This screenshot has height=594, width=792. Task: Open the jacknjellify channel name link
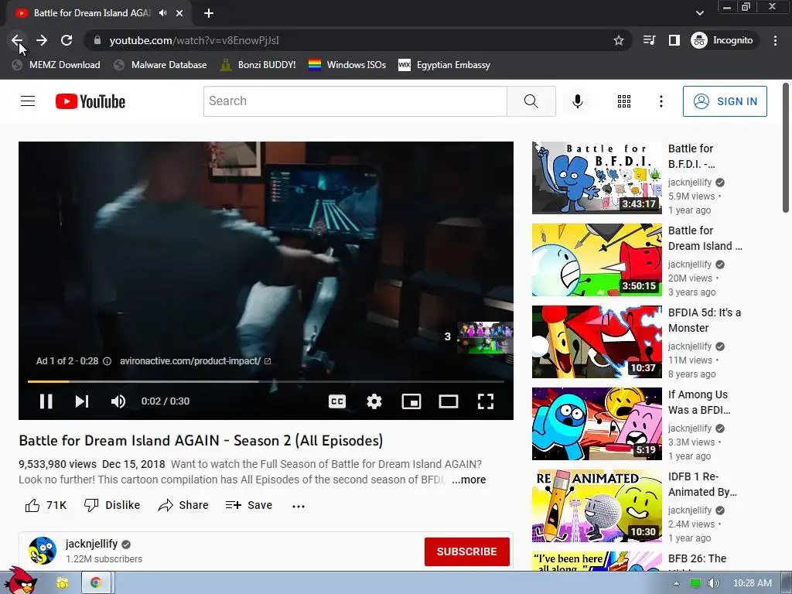(91, 544)
